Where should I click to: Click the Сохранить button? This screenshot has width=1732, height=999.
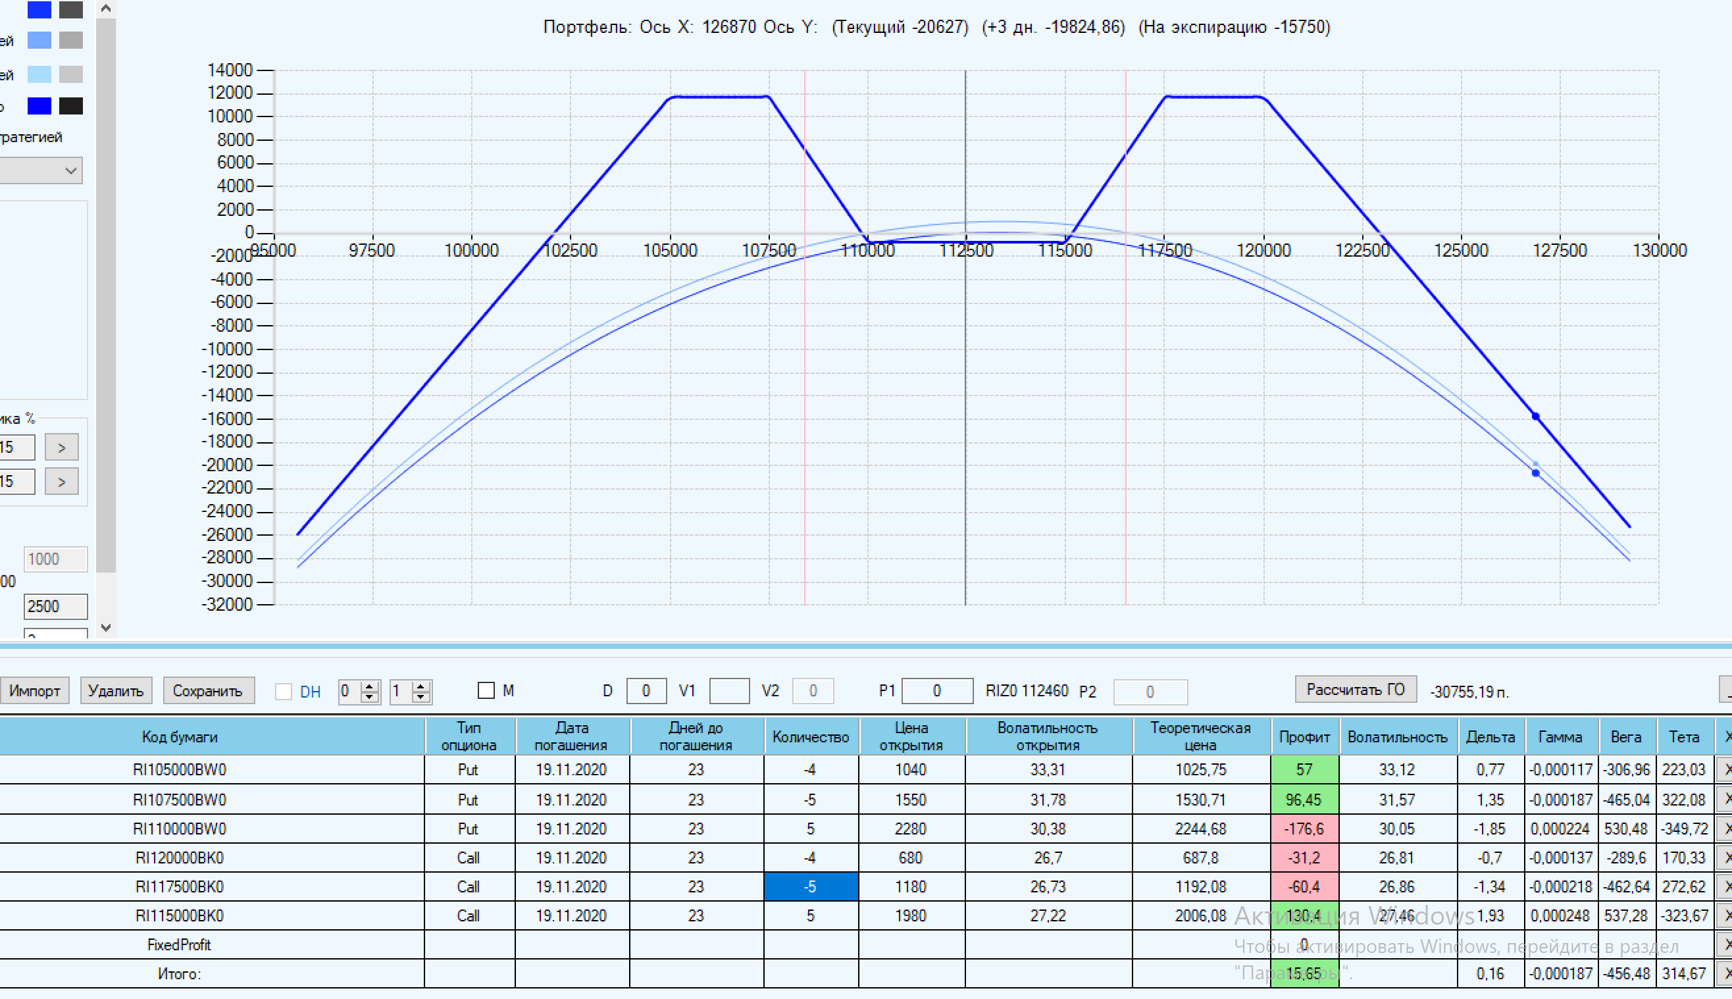[x=208, y=691]
